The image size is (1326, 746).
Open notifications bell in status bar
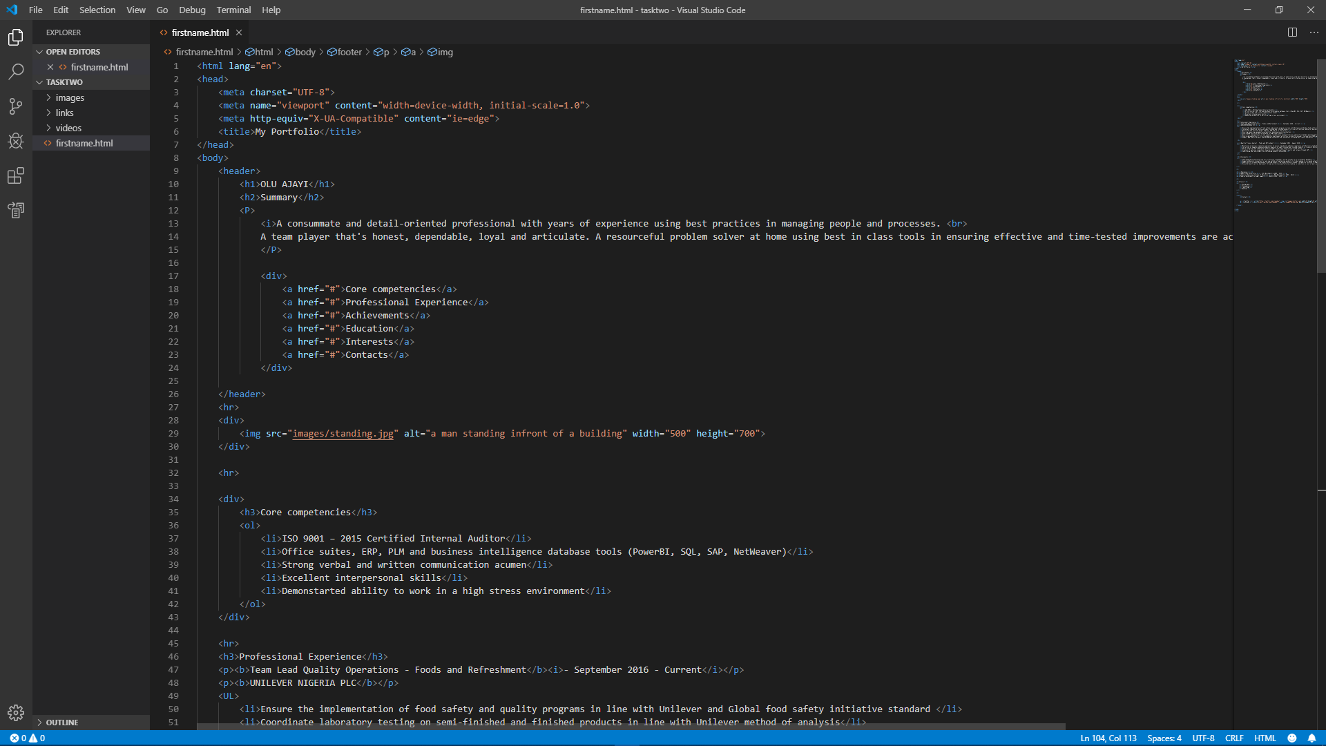click(x=1311, y=738)
